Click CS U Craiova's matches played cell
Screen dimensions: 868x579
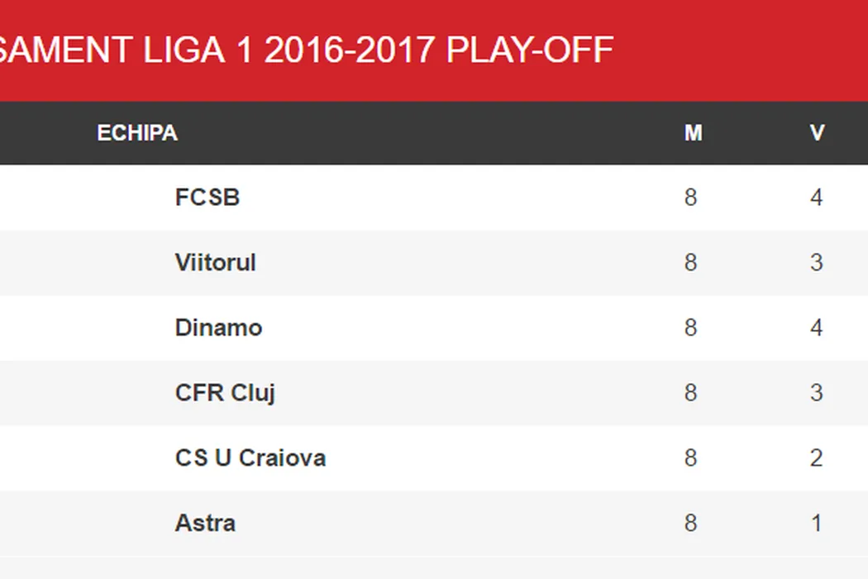pos(691,458)
